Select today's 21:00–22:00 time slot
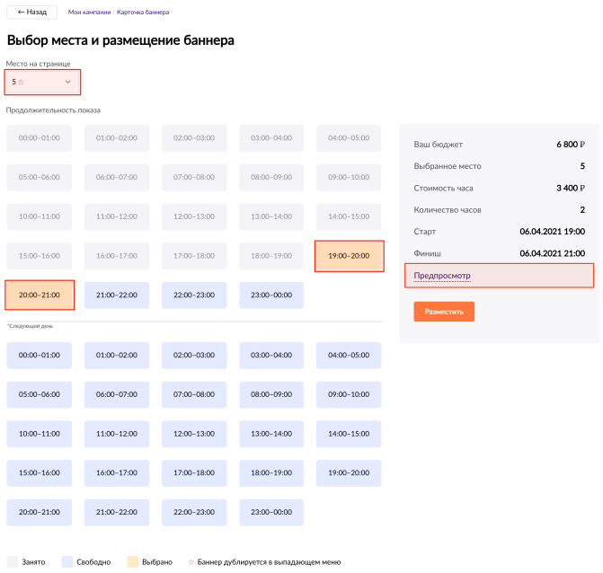Viewport: 603px width, 573px height. coord(117,295)
